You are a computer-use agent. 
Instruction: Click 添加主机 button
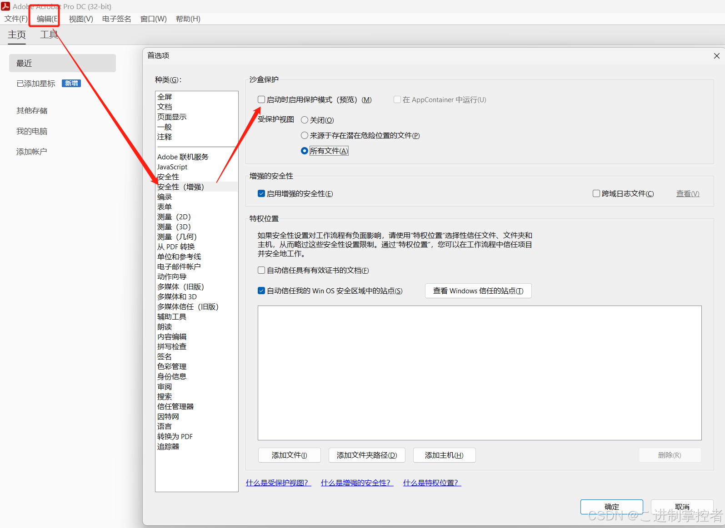(x=445, y=455)
